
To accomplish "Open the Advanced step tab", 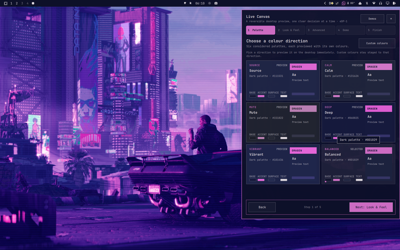I will click(320, 30).
